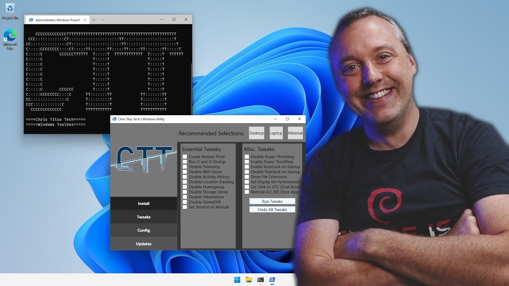The height and width of the screenshot is (286, 509).
Task: Check Enable NumLock on Startup
Action: point(247,167)
